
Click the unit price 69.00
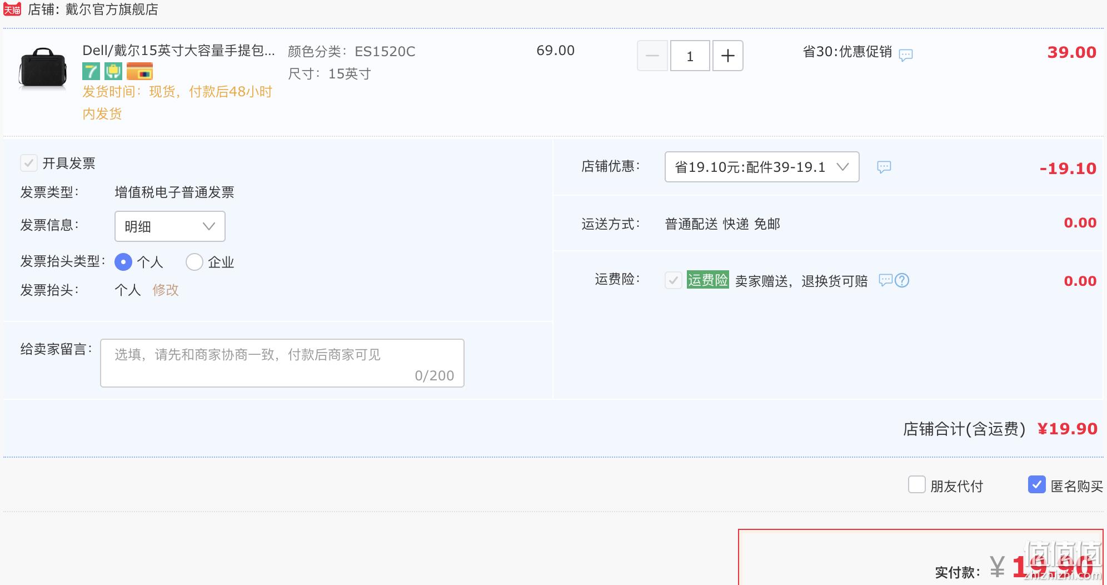555,51
